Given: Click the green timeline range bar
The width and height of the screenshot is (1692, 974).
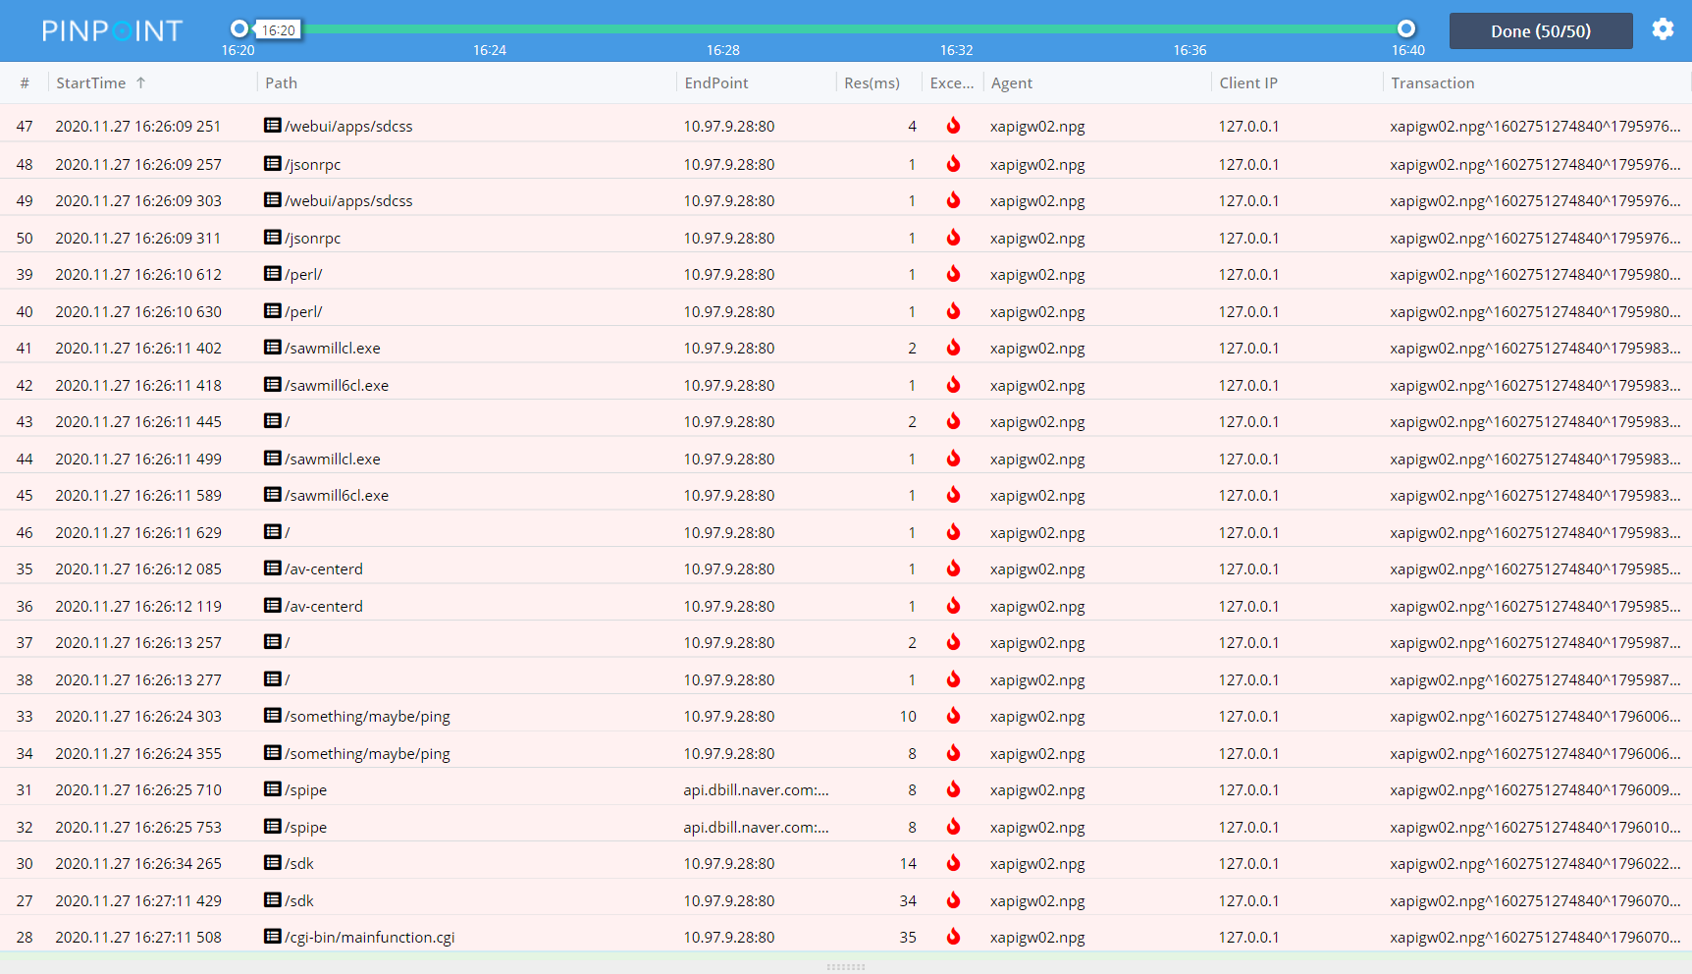Looking at the screenshot, I should pyautogui.click(x=822, y=28).
